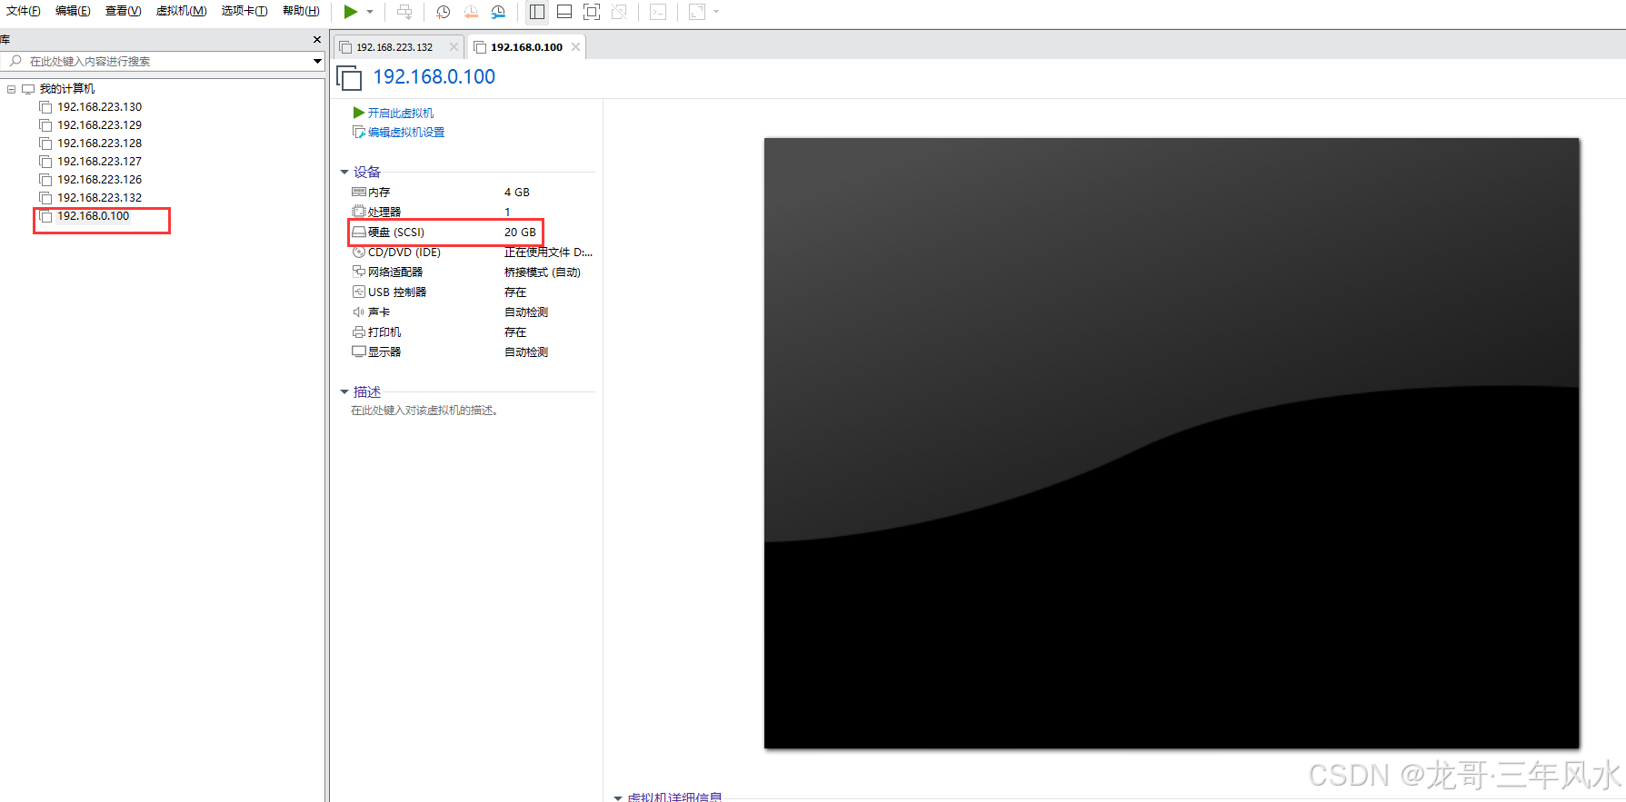Close the 192.168.0.100 tab
1626x802 pixels.
575,47
